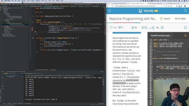Open comments via the speech bubble icon
Viewport: 189px width, 106px height.
pyautogui.click(x=120, y=27)
